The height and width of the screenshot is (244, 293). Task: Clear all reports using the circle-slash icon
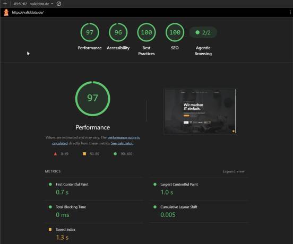pyautogui.click(x=59, y=4)
